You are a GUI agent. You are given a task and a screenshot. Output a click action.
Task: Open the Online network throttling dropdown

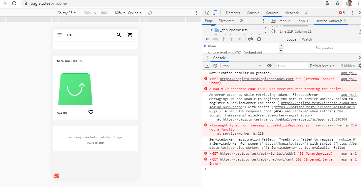click(135, 13)
